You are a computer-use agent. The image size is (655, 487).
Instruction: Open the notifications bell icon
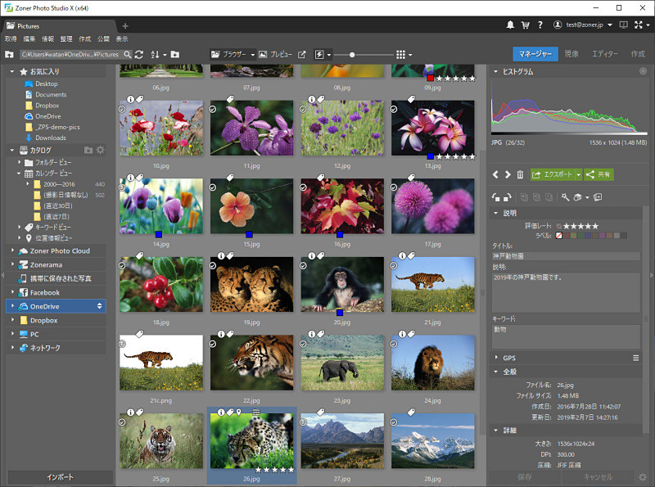(x=511, y=25)
